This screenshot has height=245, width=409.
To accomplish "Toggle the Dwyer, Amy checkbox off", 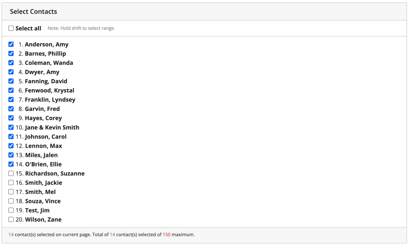I will click(11, 72).
